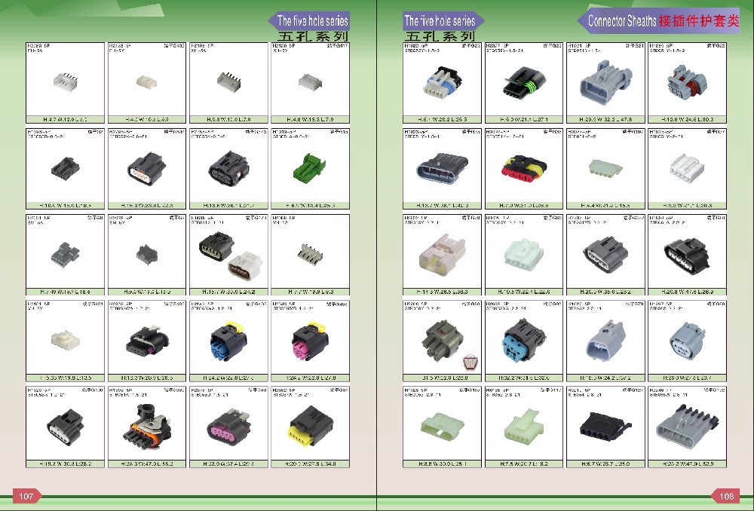
Task: Click the 'H:15.7 W:35.0 L:24.2' dimension label
Action: pyautogui.click(x=228, y=292)
